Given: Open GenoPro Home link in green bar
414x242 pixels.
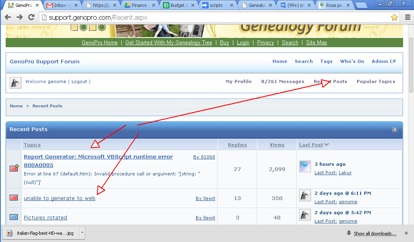Looking at the screenshot, I should pyautogui.click(x=99, y=42).
